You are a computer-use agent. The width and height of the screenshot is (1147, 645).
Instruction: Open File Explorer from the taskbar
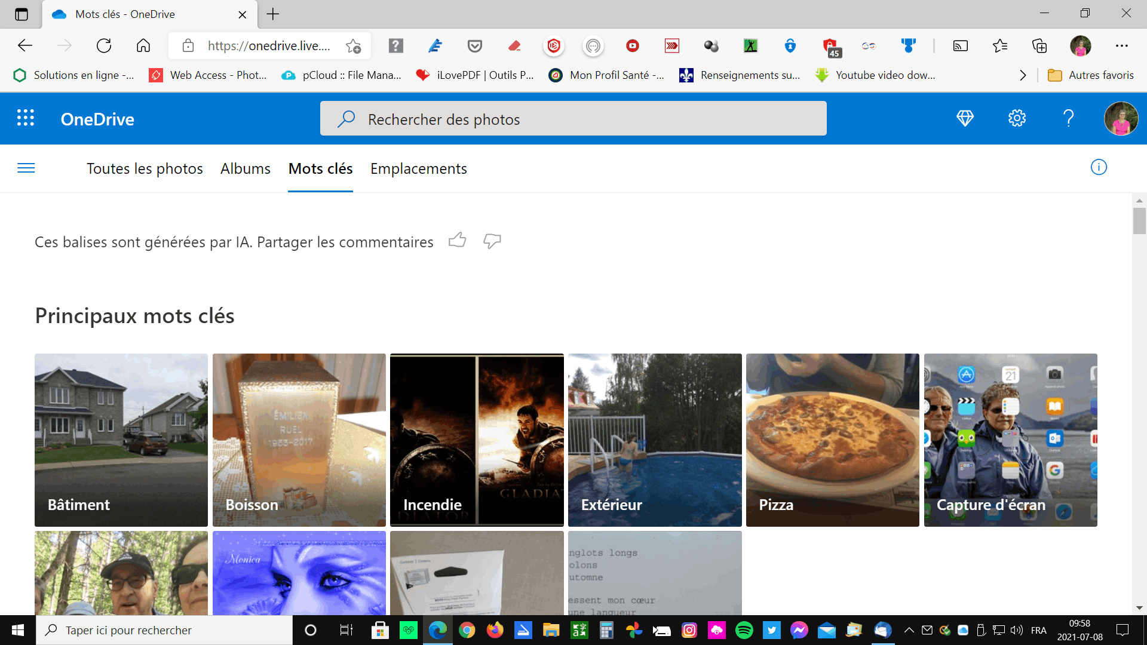[x=550, y=630]
